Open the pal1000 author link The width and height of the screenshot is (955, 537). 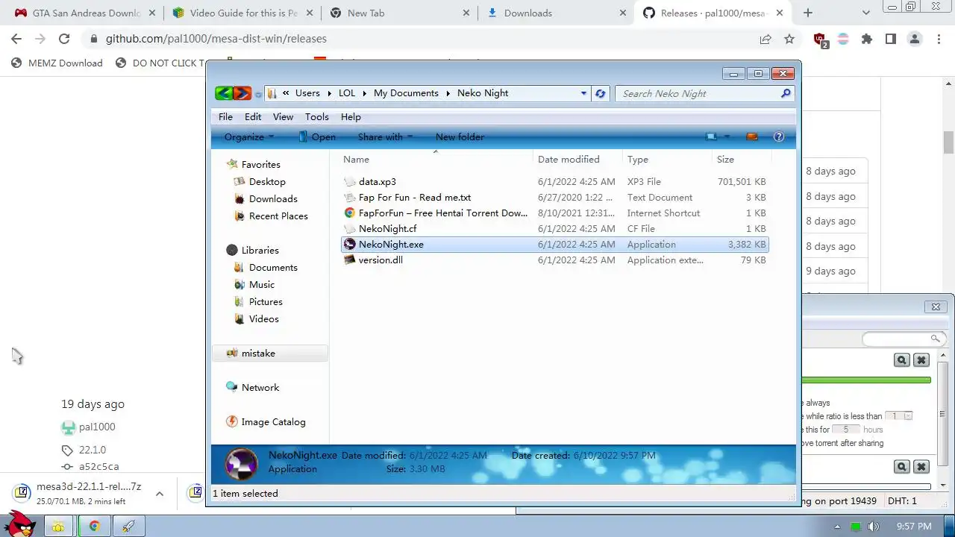(97, 427)
